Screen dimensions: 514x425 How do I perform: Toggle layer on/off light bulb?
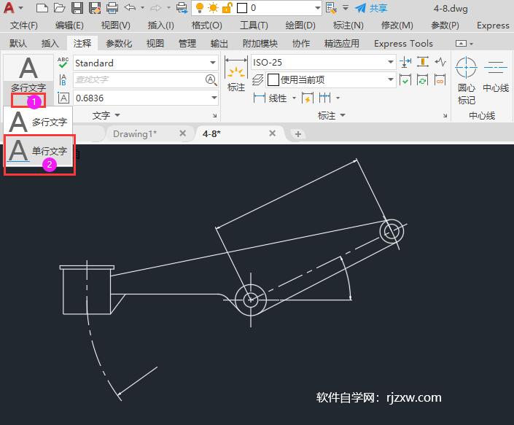(199, 8)
